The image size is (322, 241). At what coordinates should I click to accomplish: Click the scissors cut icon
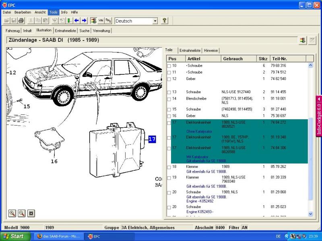coord(31,20)
